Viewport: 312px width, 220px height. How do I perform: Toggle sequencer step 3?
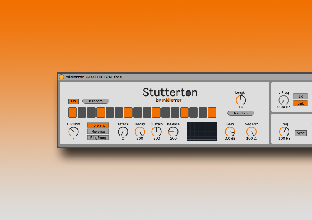tap(91, 113)
